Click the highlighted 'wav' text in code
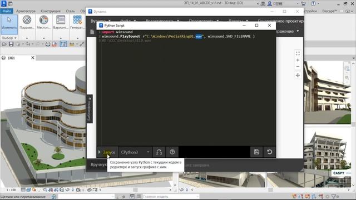The width and height of the screenshot is (356, 200). click(x=199, y=36)
